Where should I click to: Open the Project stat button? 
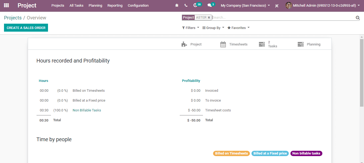(x=196, y=44)
